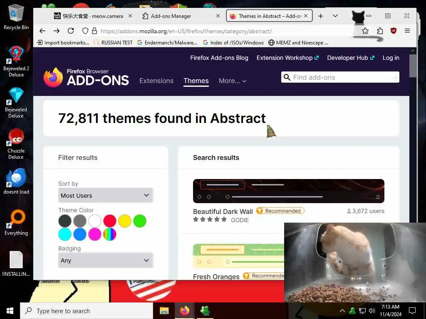Expand the More... menu
This screenshot has width=426, height=319.
coord(233,81)
